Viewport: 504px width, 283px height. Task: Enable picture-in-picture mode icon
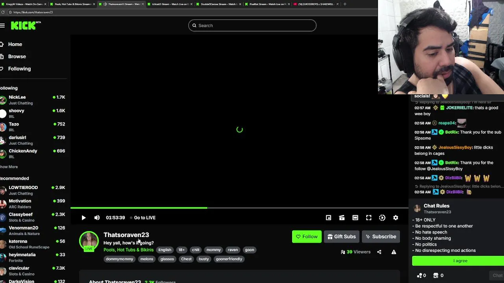click(x=328, y=218)
